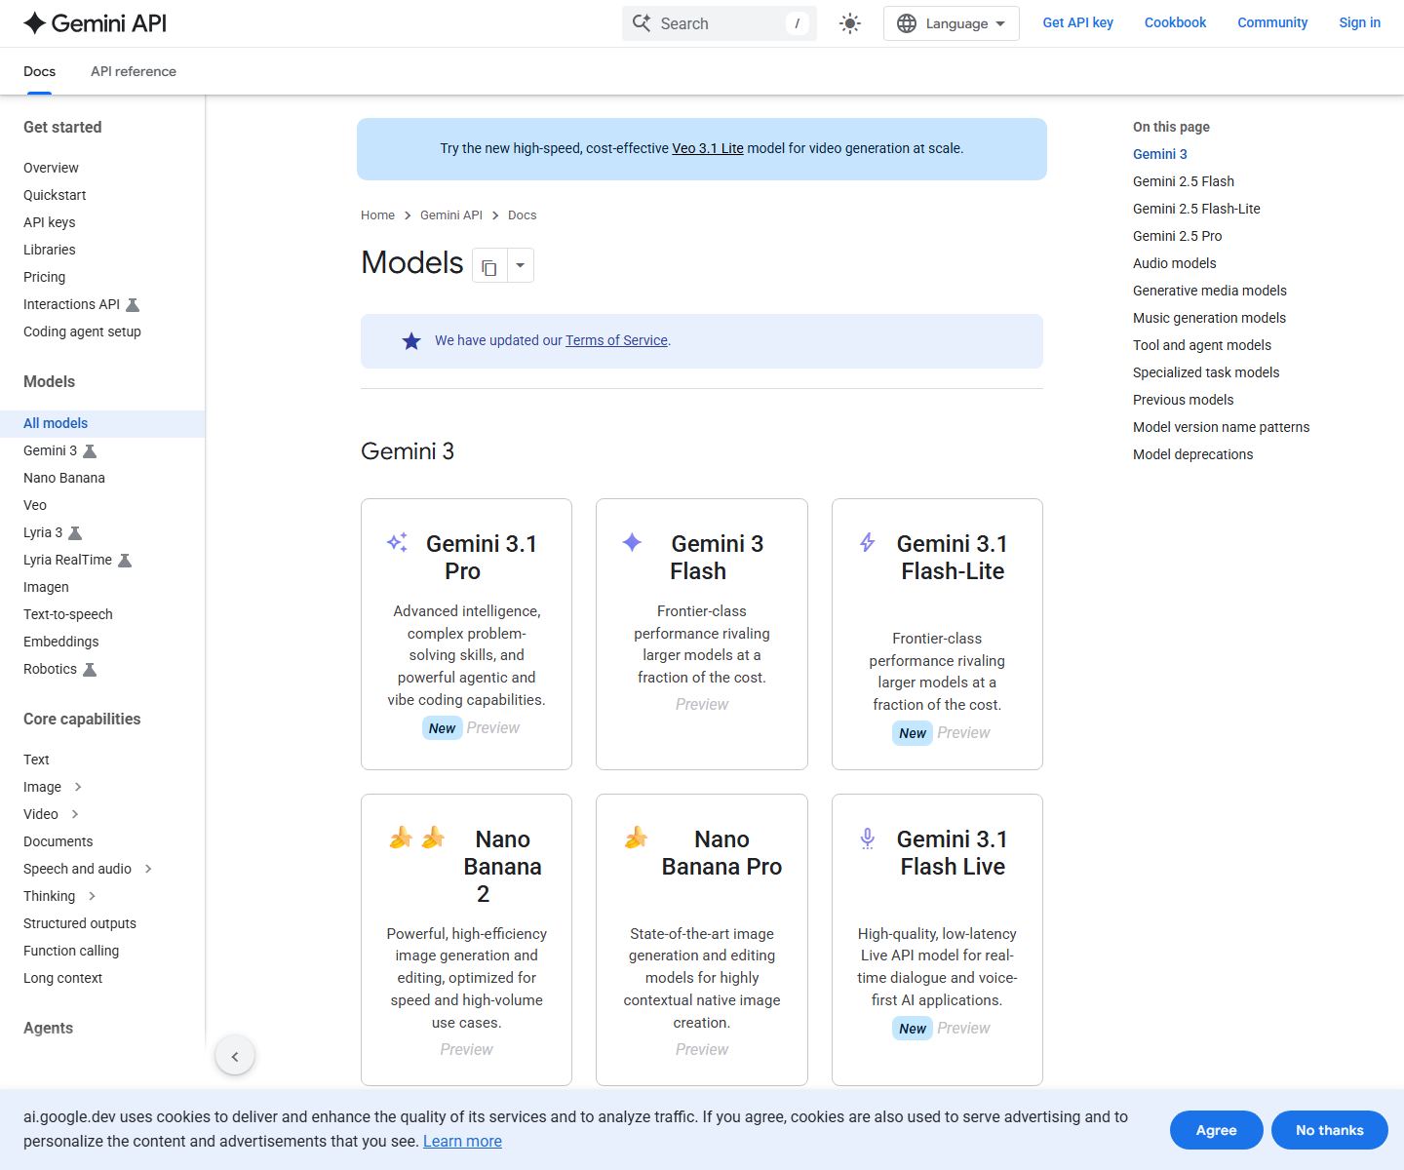Open the dropdown arrow beside the copy page icon
Viewport: 1404px width, 1170px height.
point(521,266)
